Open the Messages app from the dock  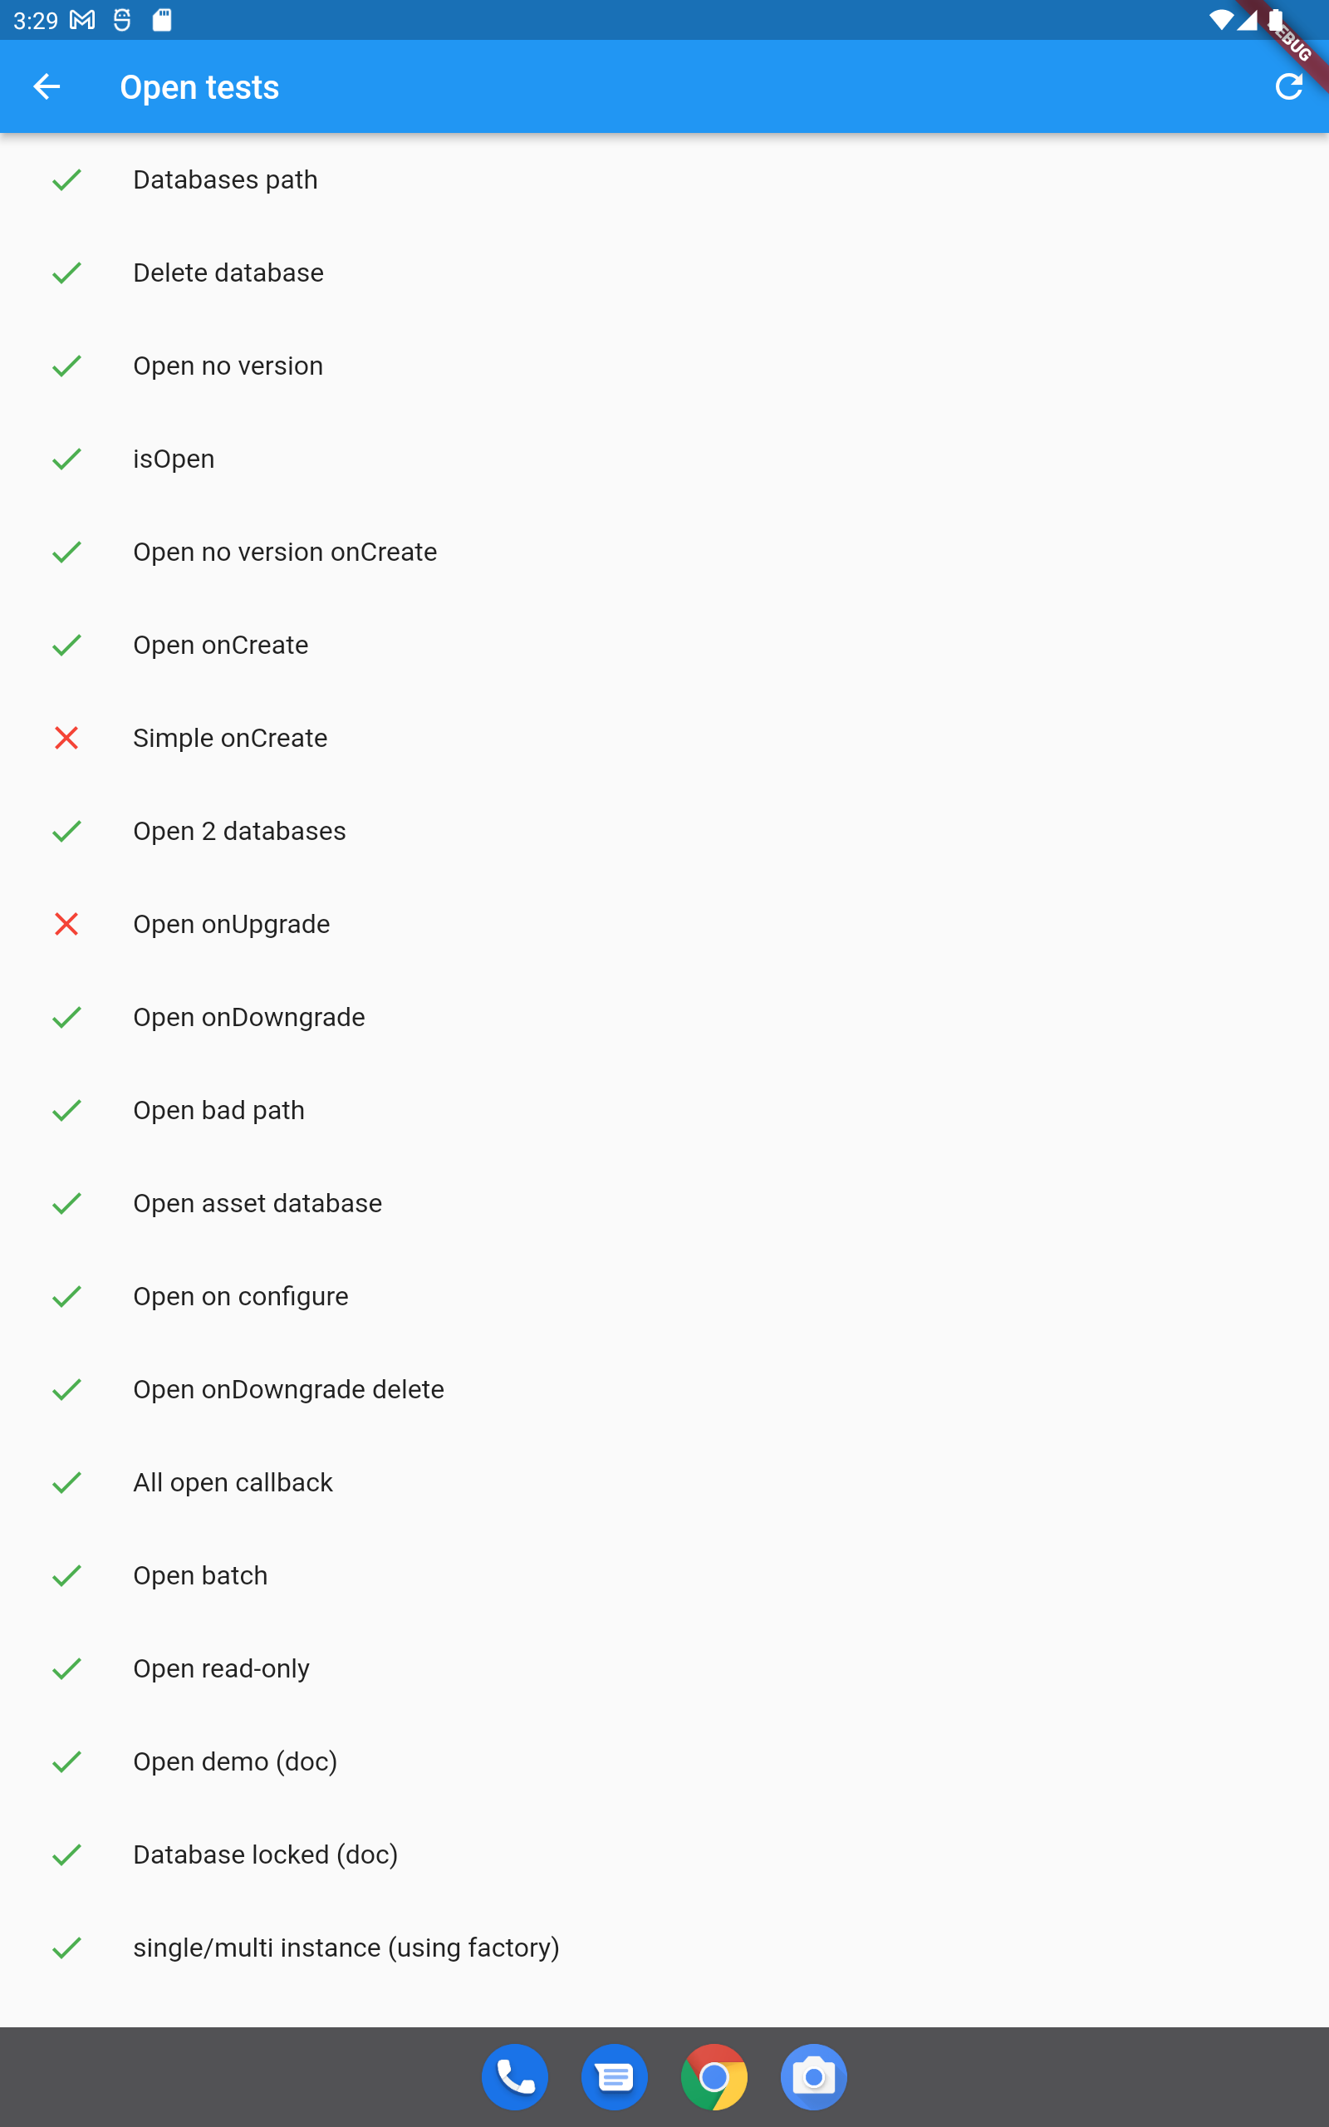[x=614, y=2076]
